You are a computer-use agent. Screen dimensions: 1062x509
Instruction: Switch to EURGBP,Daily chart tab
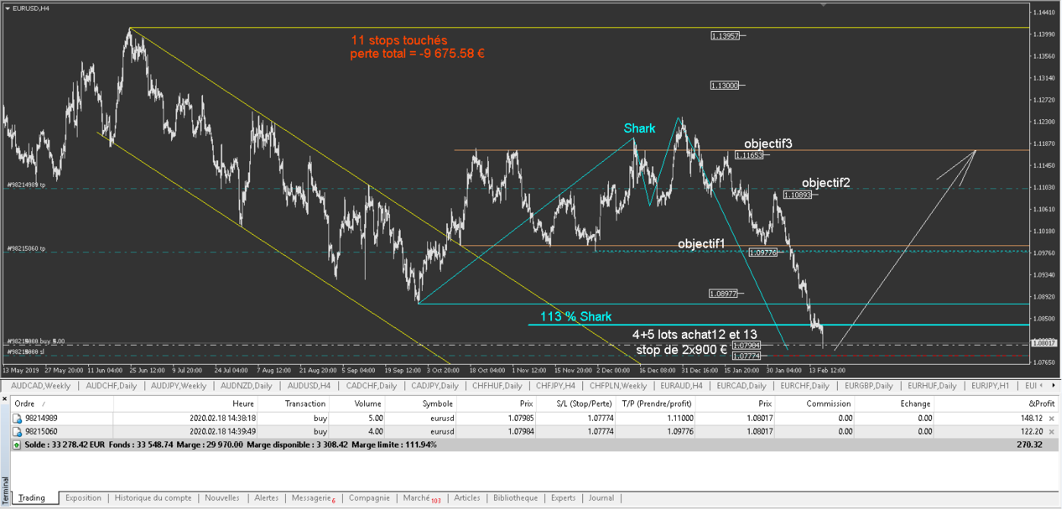point(869,386)
